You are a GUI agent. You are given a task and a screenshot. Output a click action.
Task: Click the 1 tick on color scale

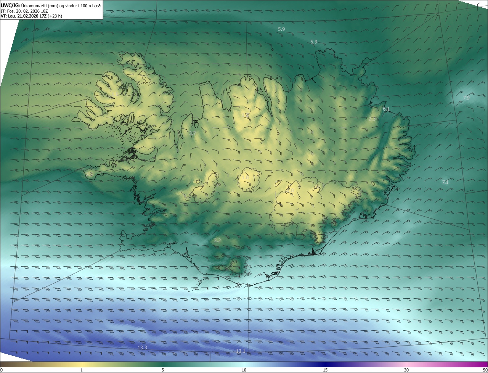(x=82, y=370)
